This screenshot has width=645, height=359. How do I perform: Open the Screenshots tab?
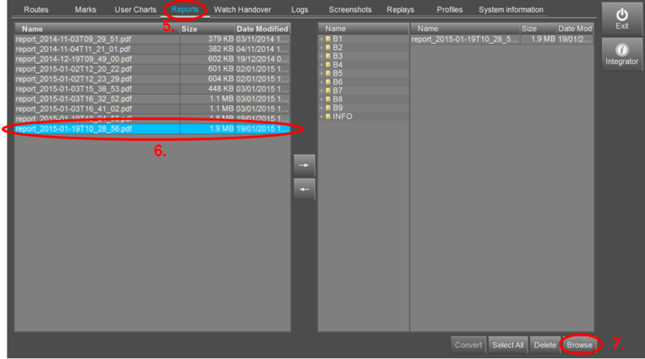point(350,9)
